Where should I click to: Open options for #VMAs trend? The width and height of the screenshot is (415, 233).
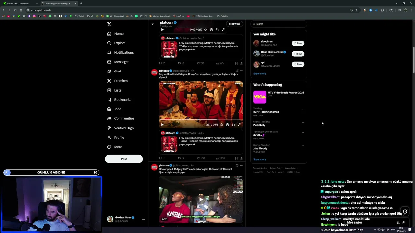point(303,132)
